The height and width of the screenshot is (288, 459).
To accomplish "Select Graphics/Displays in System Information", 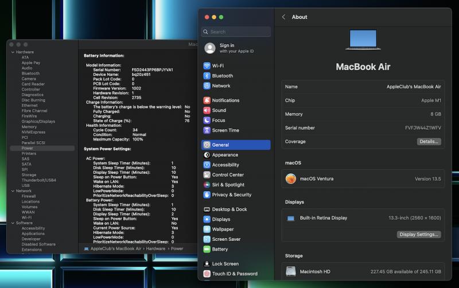I will [38, 122].
